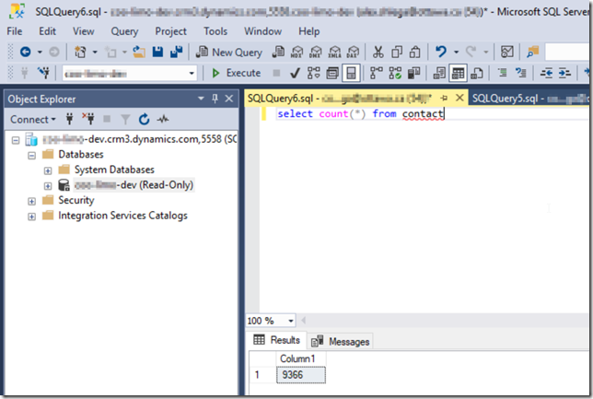Click the quick search input field
593x399 pixels.
coord(567,52)
